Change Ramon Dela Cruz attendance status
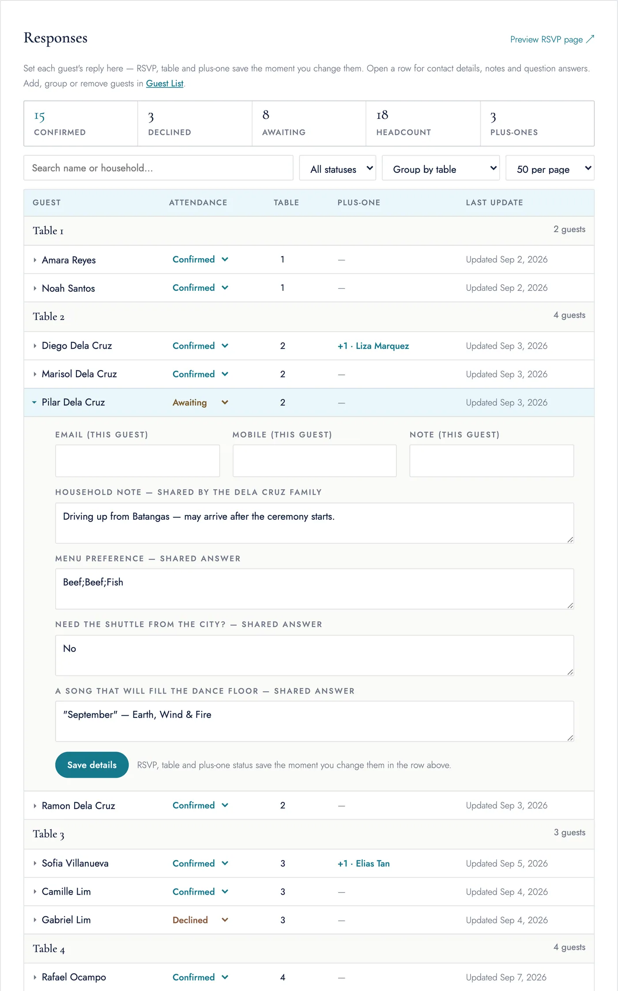Image resolution: width=618 pixels, height=991 pixels. click(x=200, y=805)
